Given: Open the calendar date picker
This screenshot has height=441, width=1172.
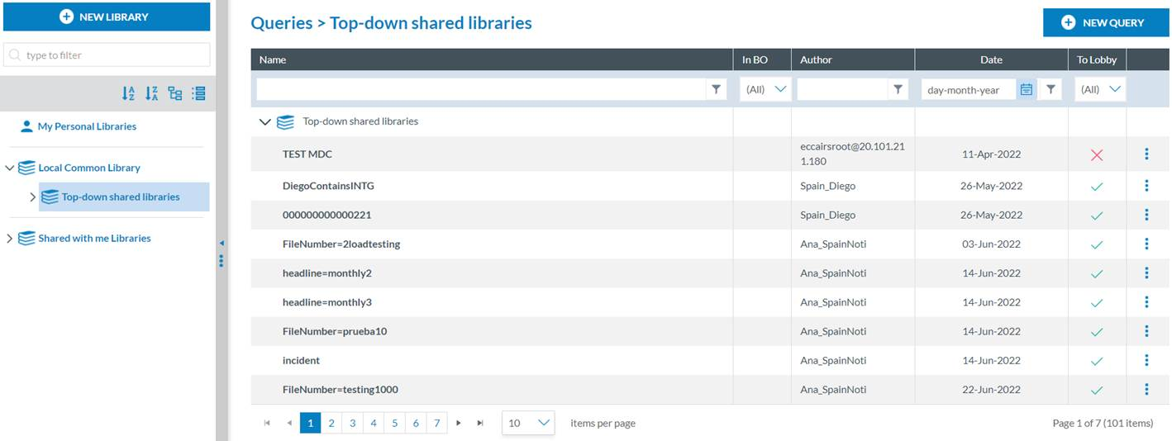Looking at the screenshot, I should 1027,89.
